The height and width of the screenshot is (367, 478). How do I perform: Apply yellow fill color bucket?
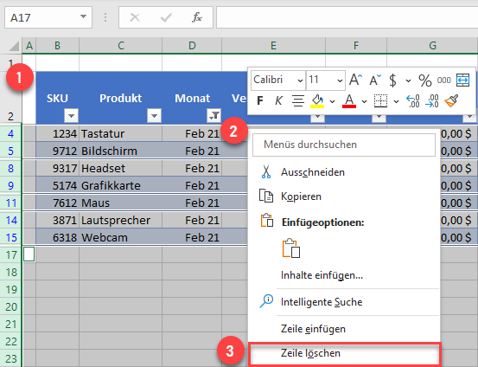coord(317,100)
